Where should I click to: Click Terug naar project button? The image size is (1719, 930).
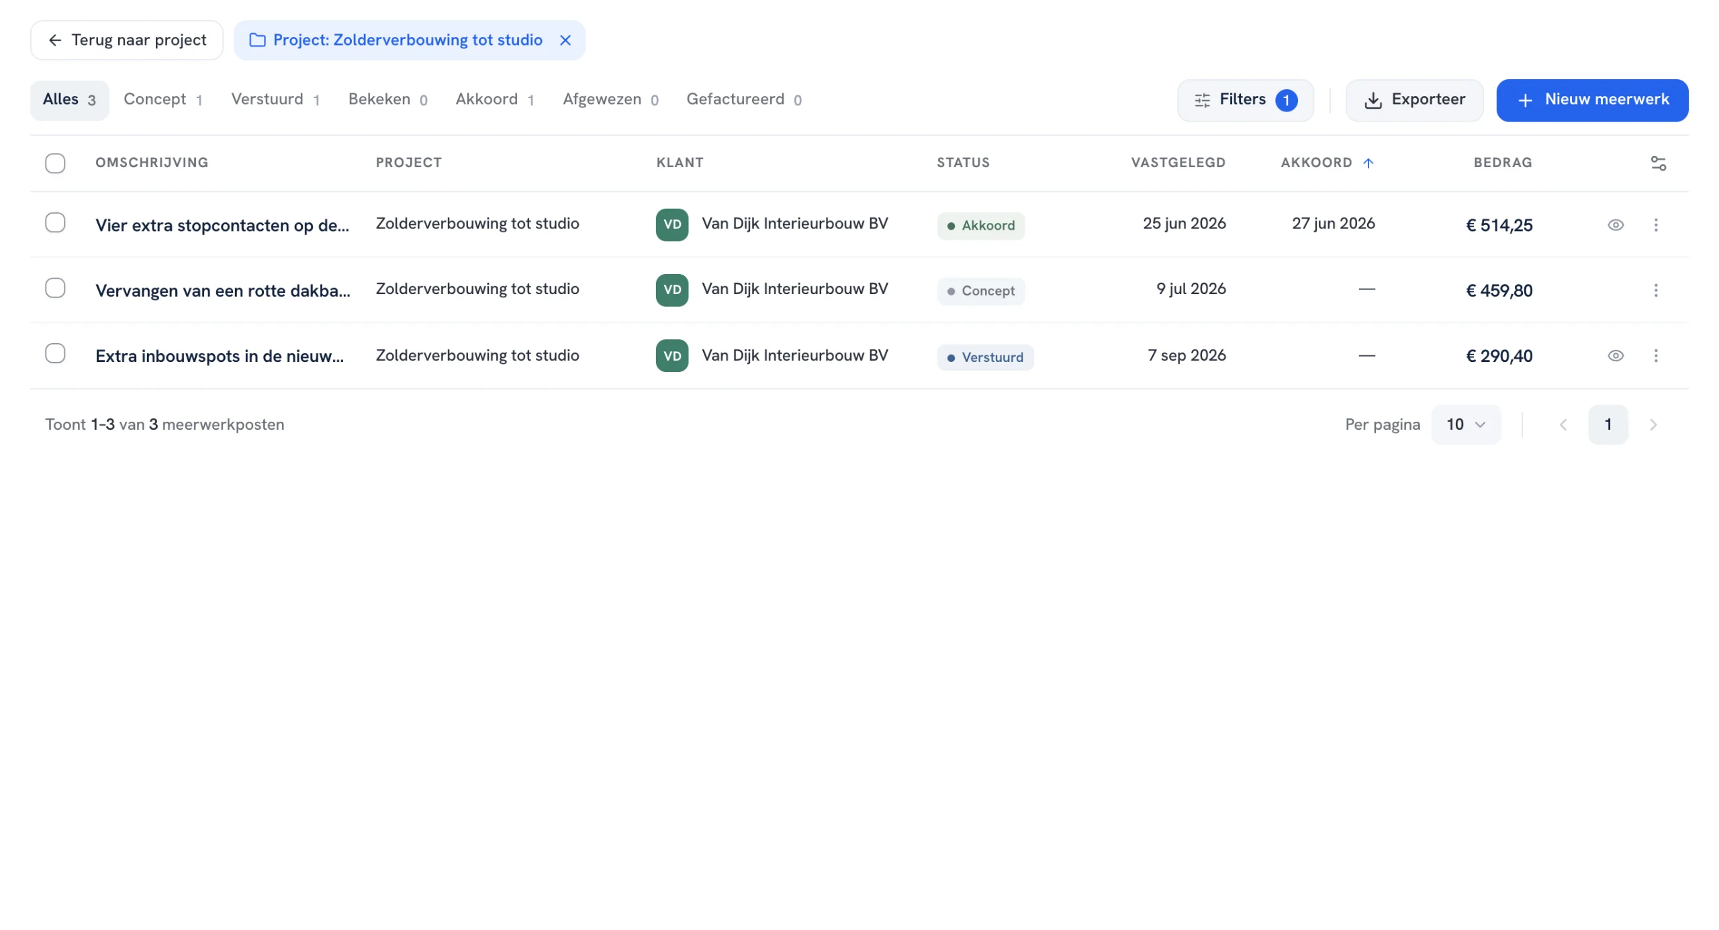(127, 40)
